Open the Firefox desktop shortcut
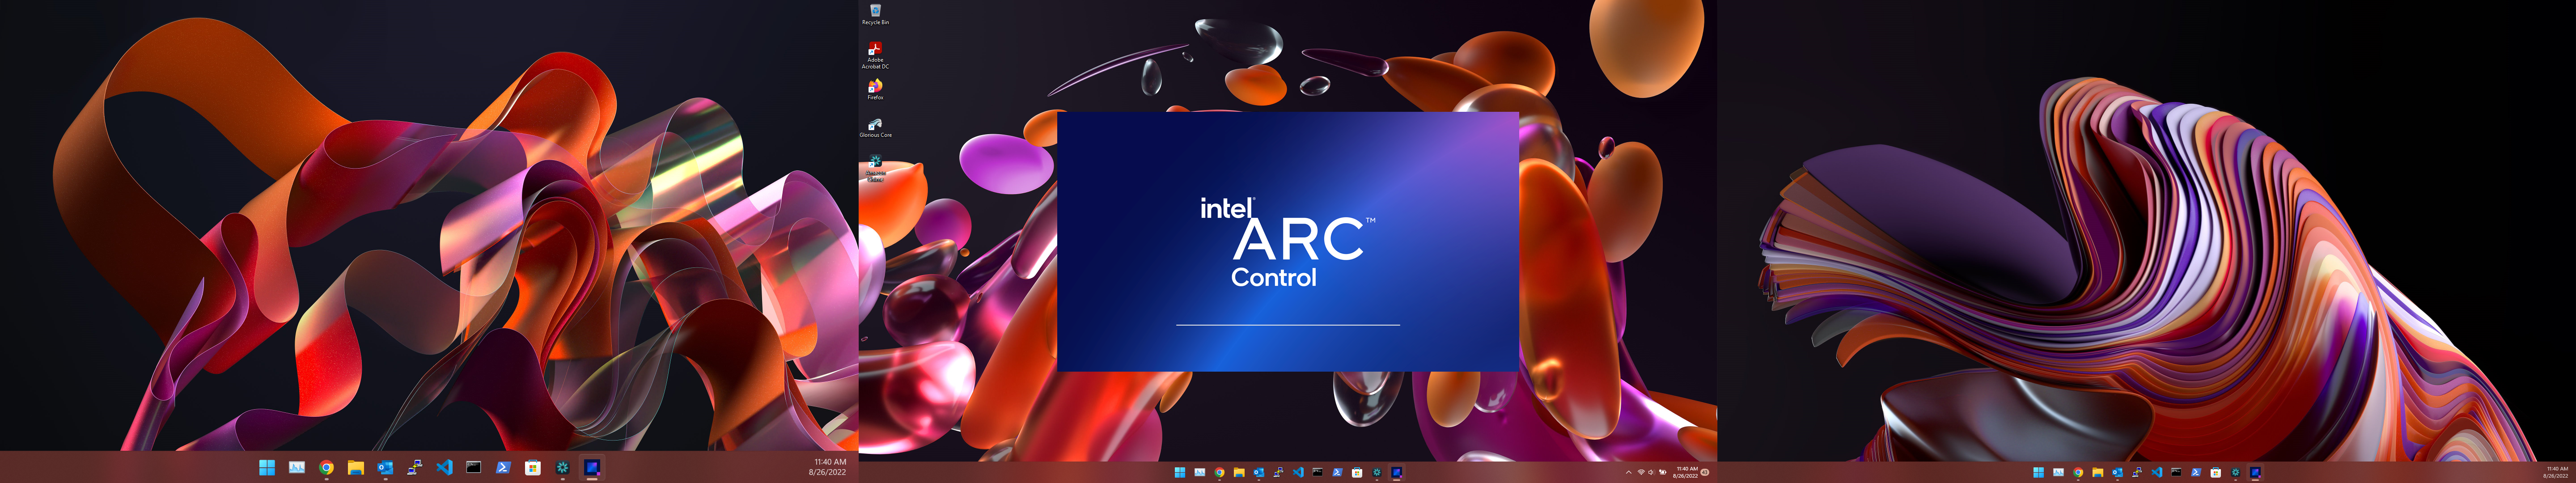 [x=875, y=90]
